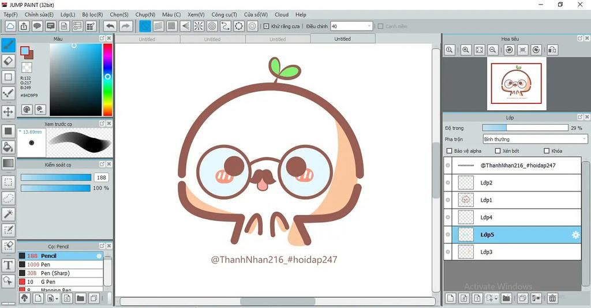Image resolution: width=591 pixels, height=308 pixels.
Task: Select the Gradient tool
Action: [8, 163]
